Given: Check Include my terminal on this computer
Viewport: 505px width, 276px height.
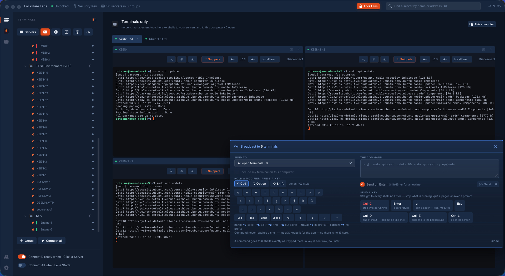Looking at the screenshot, I should click(x=236, y=172).
